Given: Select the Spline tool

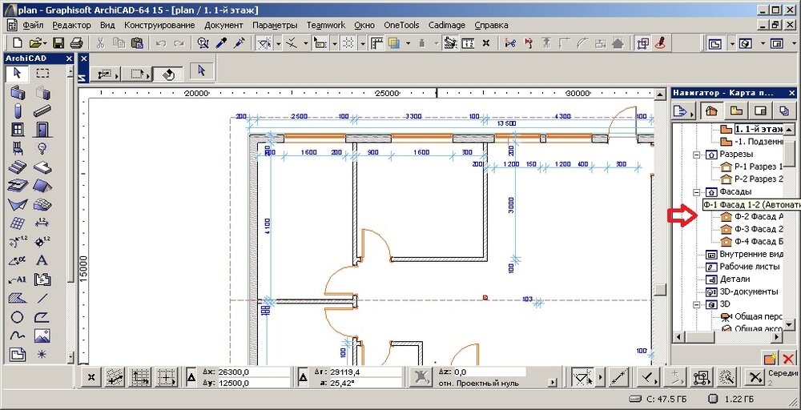Looking at the screenshot, I should (18, 336).
